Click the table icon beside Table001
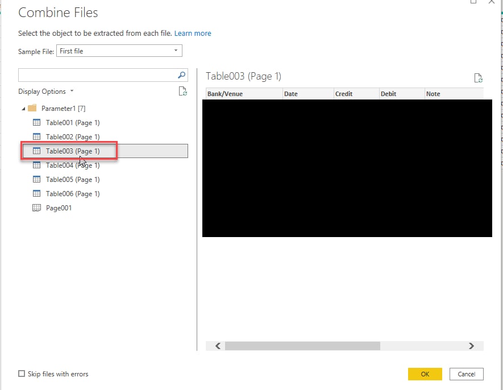Viewport: 503px width, 390px height. point(37,122)
